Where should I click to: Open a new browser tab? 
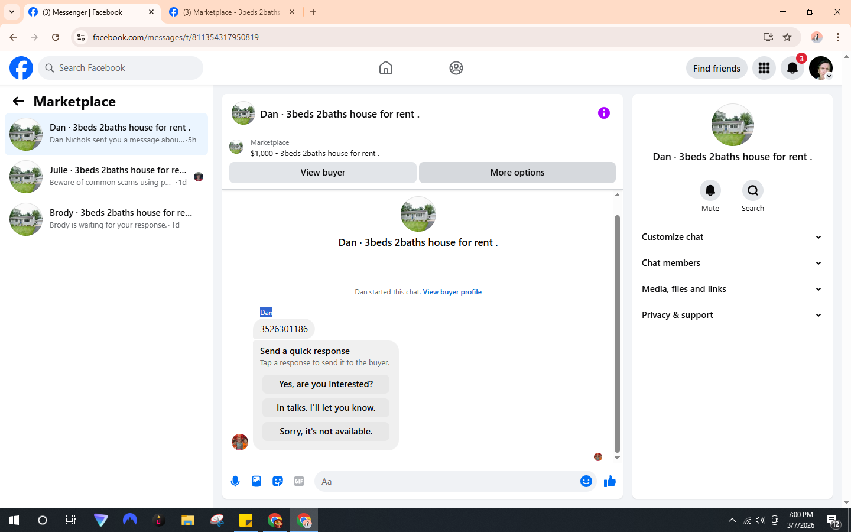tap(313, 12)
